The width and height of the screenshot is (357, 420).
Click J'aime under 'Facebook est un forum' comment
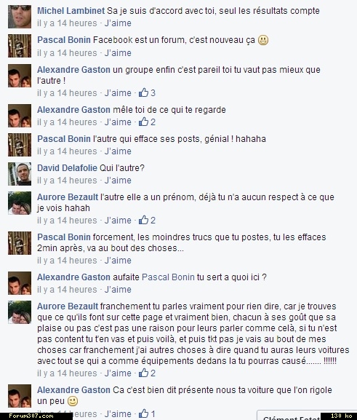point(118,53)
